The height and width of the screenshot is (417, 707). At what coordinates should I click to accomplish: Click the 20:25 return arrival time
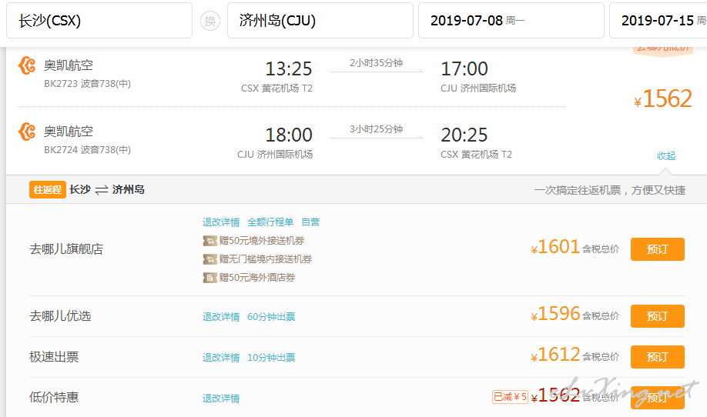464,135
